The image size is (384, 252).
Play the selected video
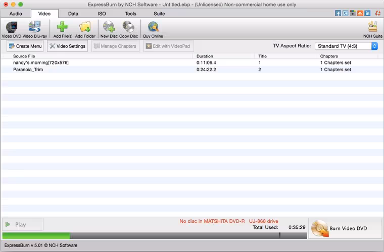23,224
